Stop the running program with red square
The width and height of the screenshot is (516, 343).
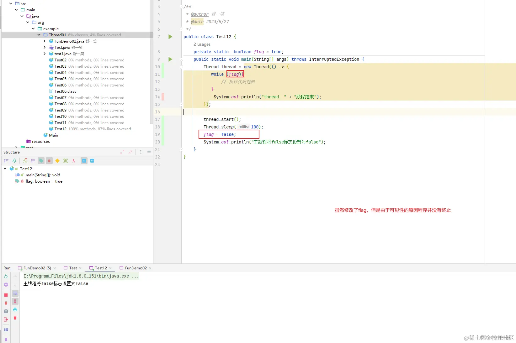tap(6, 295)
